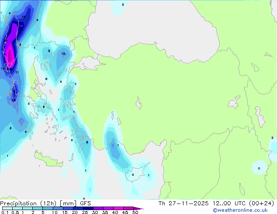This screenshot has width=277, height=214.
Task: Click the legend tick label 10
Action: [x=55, y=212]
